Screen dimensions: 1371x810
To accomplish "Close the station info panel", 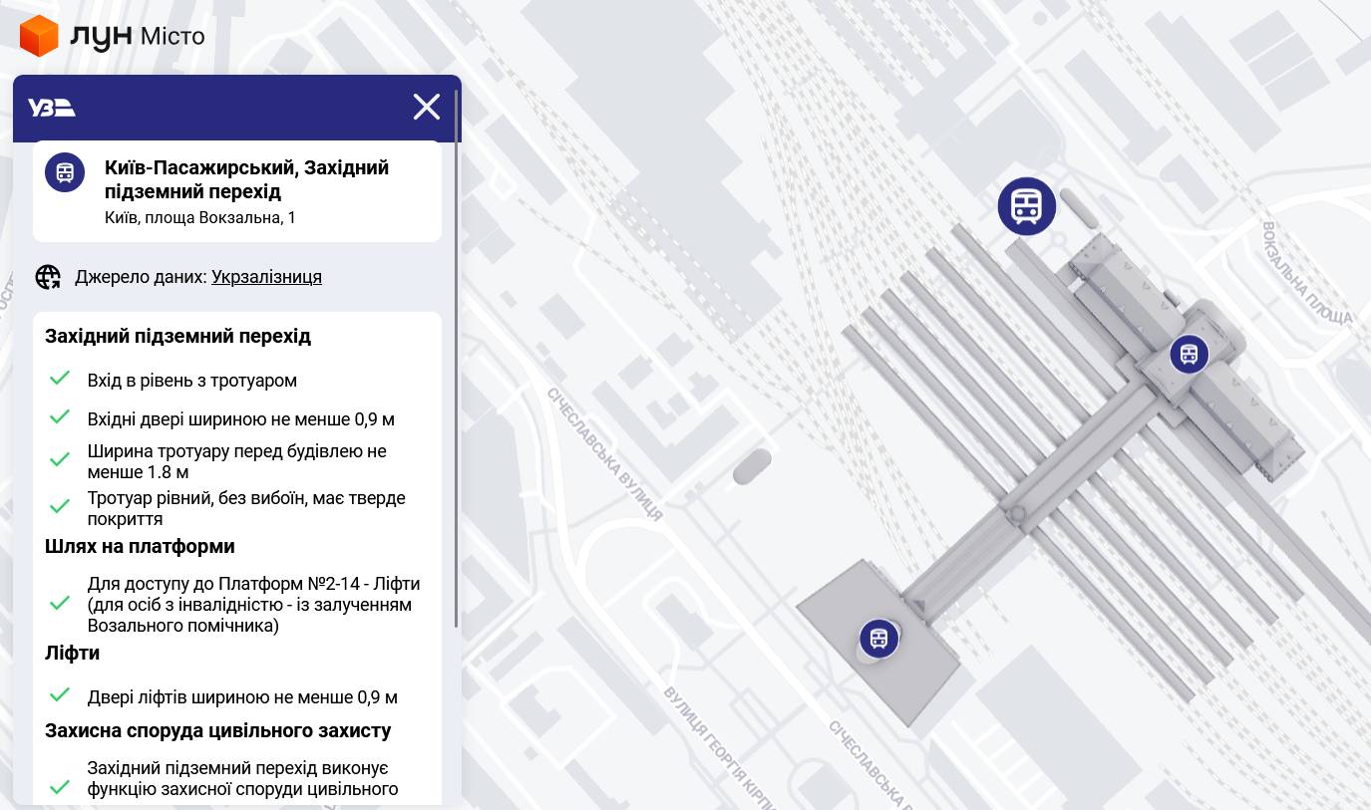I will 427,107.
